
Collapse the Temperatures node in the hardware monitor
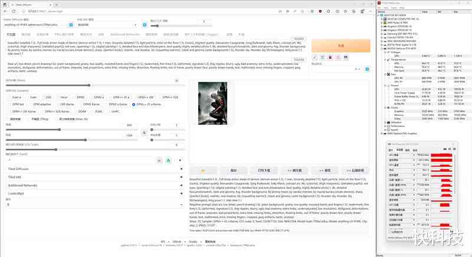tap(386, 60)
